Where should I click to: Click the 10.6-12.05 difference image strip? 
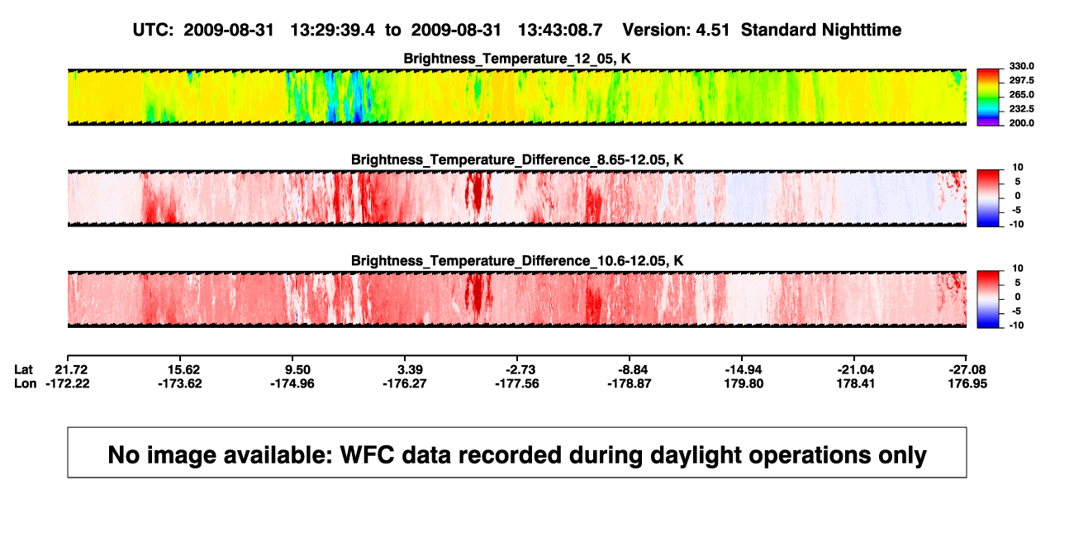coord(517,299)
